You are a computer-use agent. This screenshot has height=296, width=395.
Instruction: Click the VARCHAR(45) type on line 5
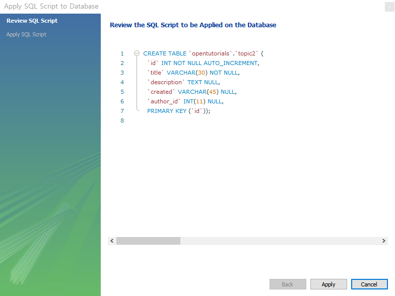point(198,92)
